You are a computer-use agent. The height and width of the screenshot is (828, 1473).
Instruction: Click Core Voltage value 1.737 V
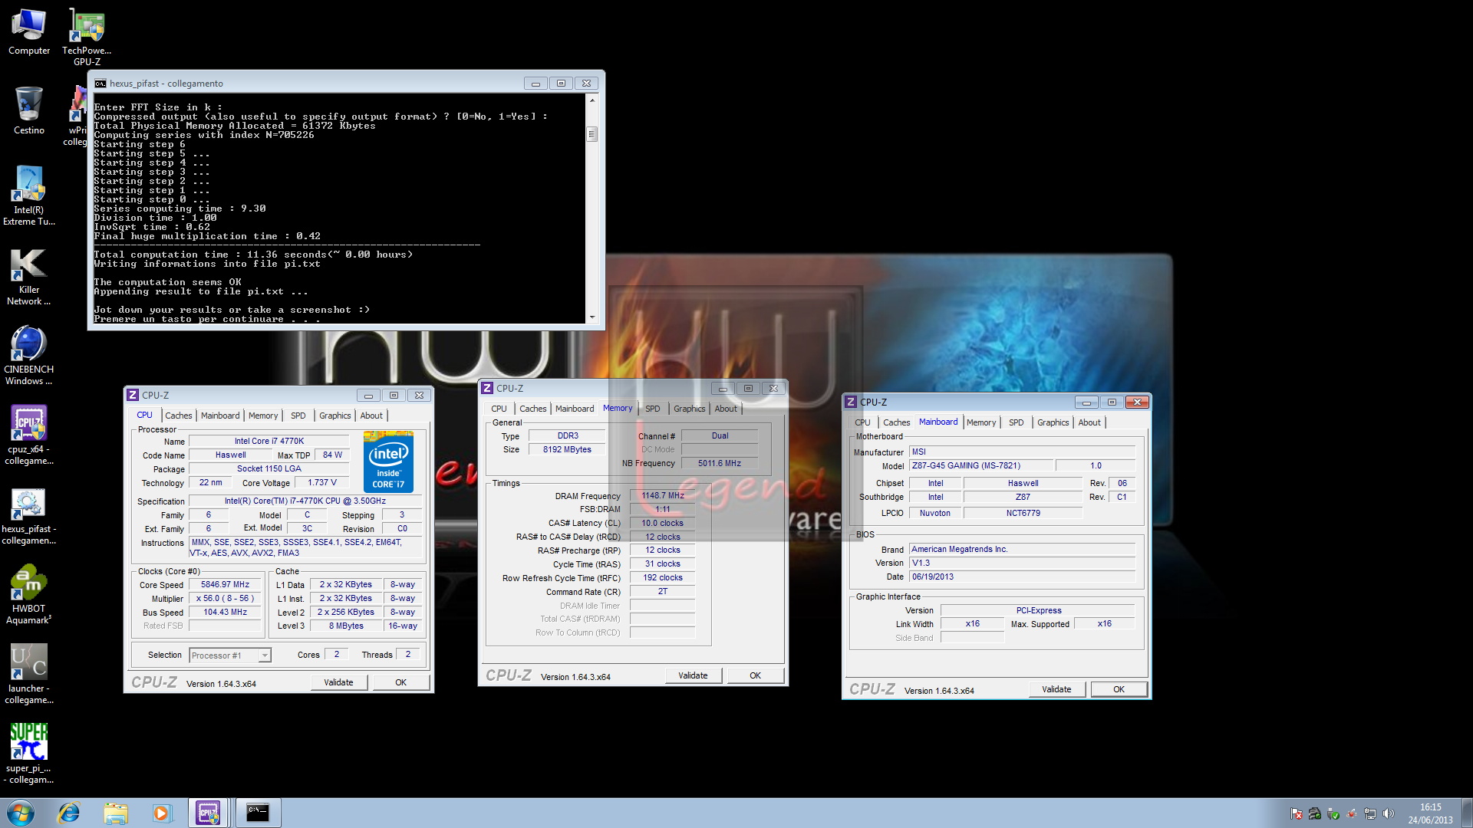322,483
